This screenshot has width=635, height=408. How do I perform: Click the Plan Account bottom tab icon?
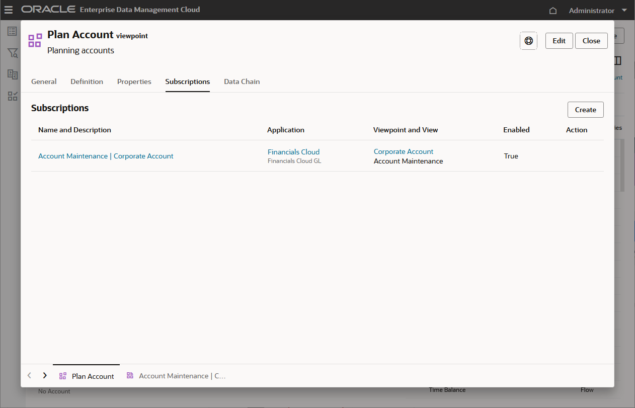(x=63, y=376)
